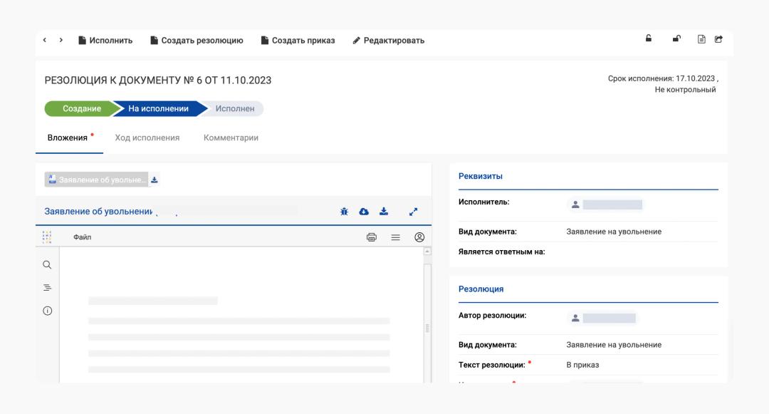This screenshot has width=769, height=414.
Task: Click Создать приказ in the toolbar
Action: [x=298, y=41]
